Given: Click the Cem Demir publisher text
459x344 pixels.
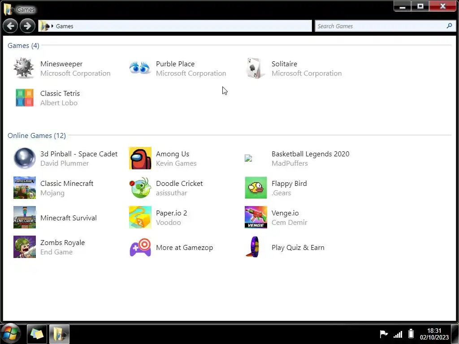Looking at the screenshot, I should click(x=289, y=222).
